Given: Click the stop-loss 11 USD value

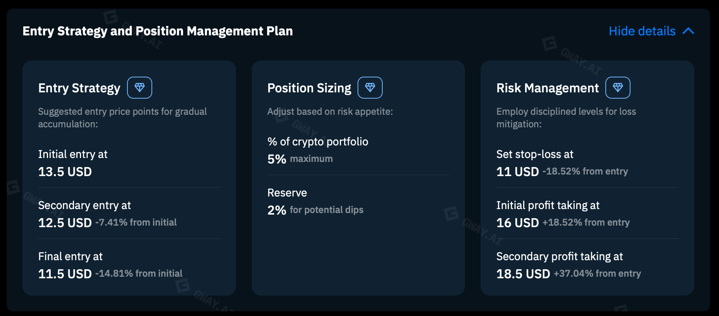Looking at the screenshot, I should (518, 172).
